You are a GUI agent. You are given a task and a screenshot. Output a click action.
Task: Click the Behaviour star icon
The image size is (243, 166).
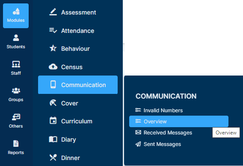click(53, 48)
